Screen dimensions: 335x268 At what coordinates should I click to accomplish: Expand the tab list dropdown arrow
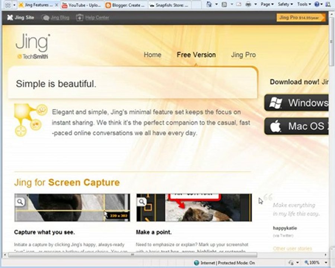coord(14,5)
